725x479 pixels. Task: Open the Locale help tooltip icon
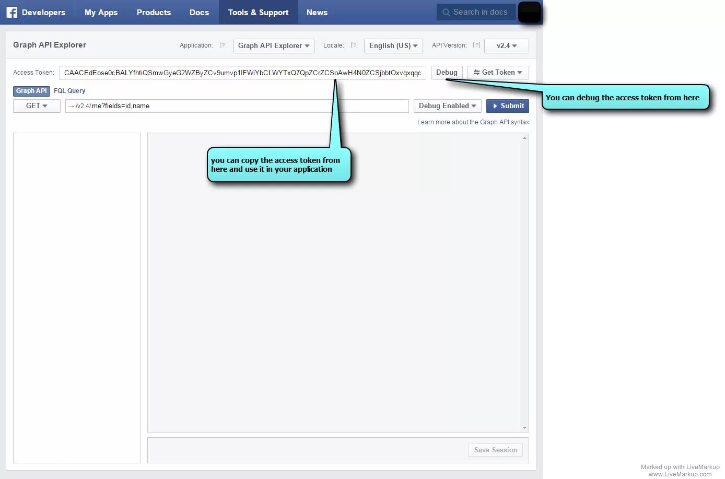click(354, 45)
